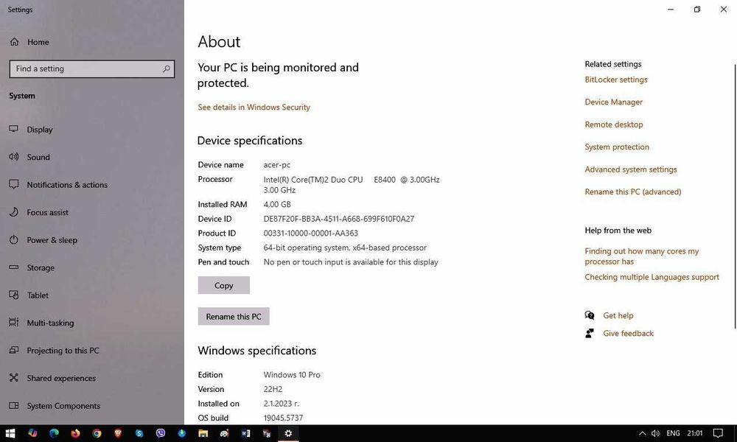Click the Product ID value 00331-10000-00001-AA363

pos(311,233)
